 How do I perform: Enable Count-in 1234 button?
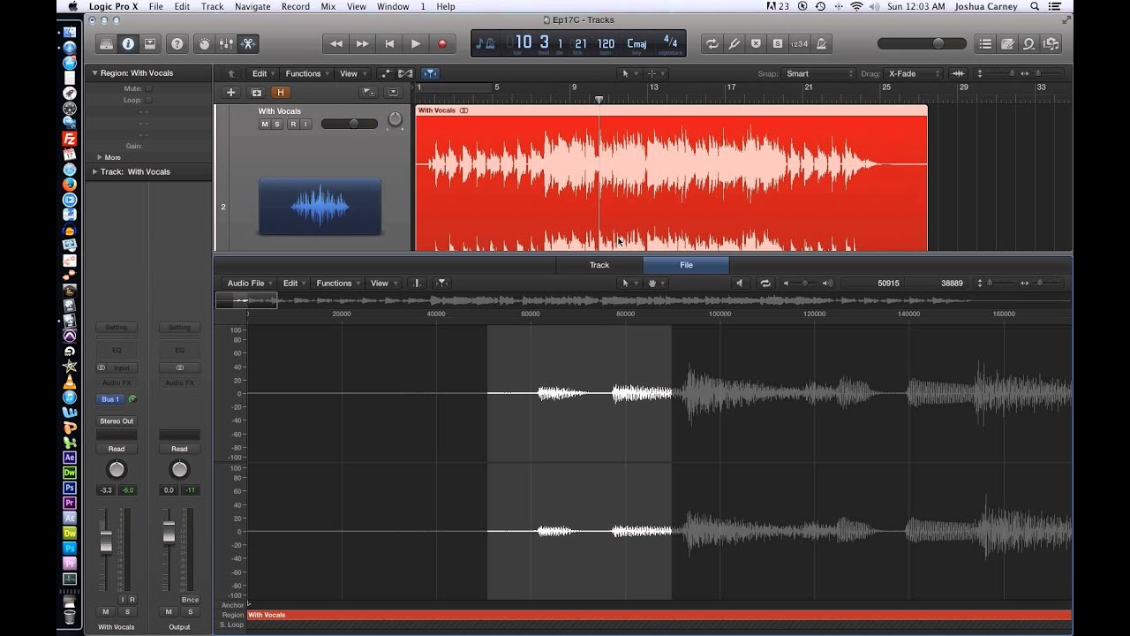click(x=799, y=43)
